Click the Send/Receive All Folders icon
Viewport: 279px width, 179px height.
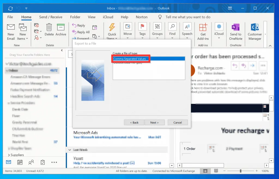11,8
